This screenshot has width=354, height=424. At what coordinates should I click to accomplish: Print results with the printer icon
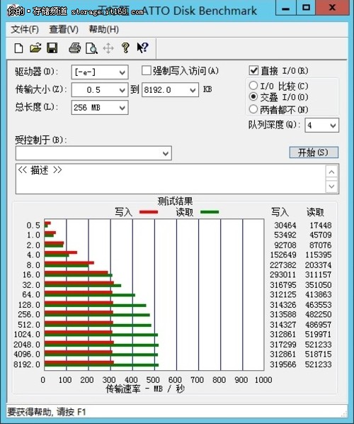(x=74, y=48)
